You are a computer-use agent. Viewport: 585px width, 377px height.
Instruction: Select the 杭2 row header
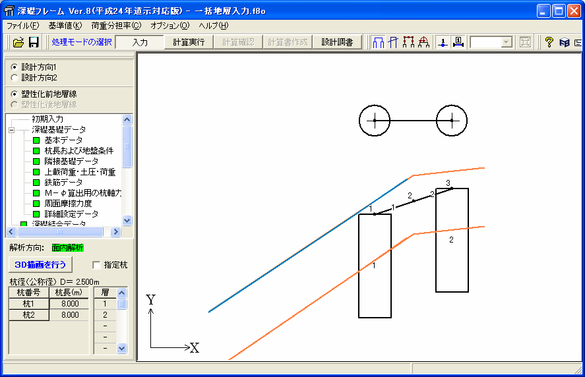point(29,315)
